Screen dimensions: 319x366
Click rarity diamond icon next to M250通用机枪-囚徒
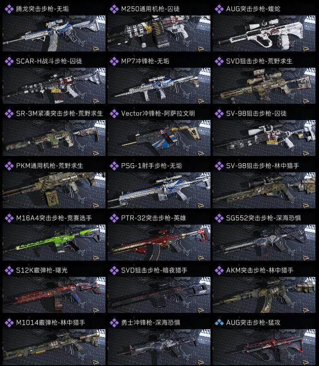point(114,9)
